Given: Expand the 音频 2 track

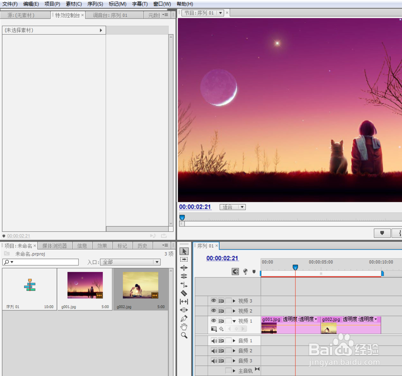Looking at the screenshot, I should (234, 351).
